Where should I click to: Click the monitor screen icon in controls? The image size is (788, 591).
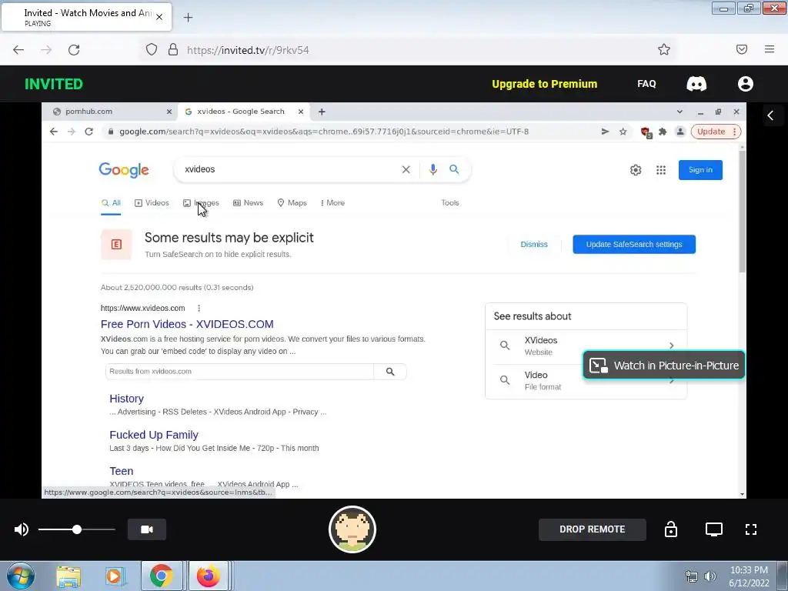click(x=713, y=529)
